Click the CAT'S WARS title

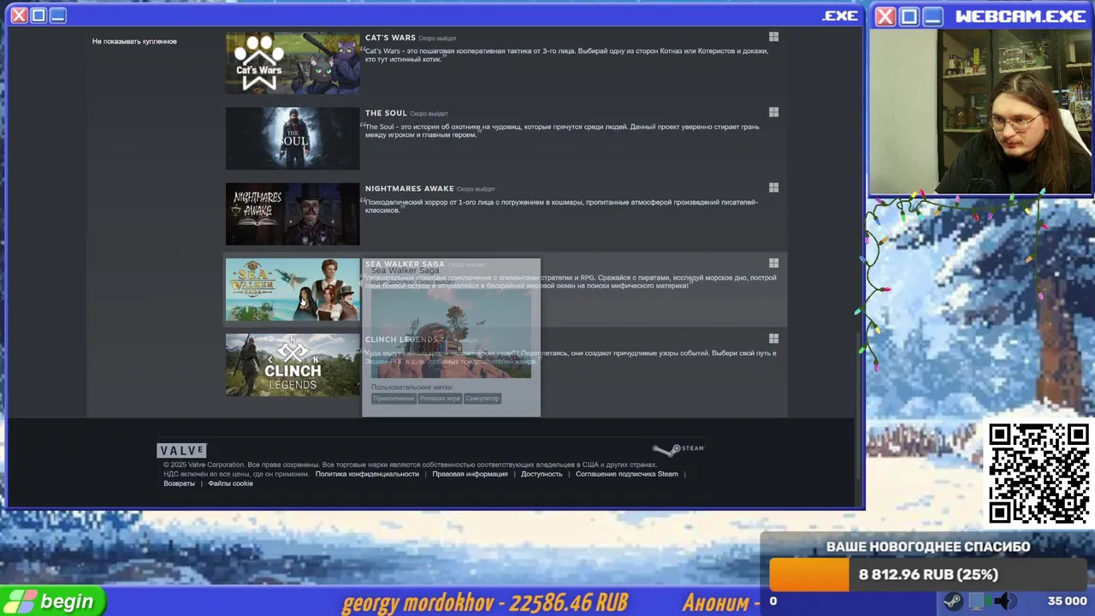[390, 38]
